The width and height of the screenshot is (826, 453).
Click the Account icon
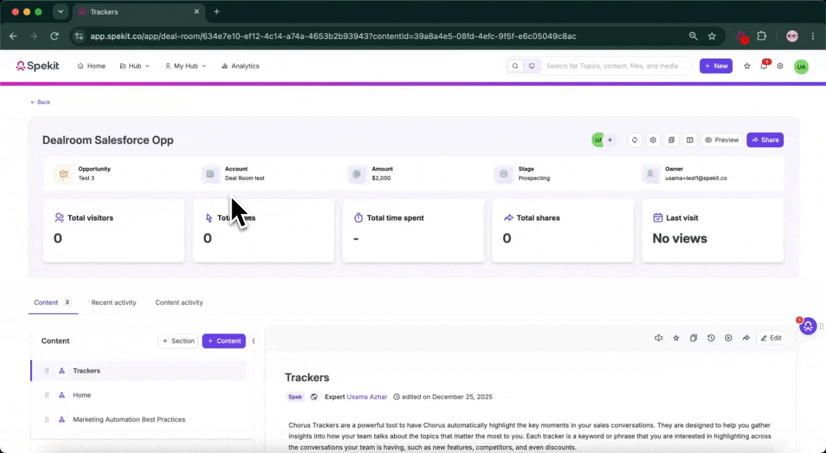pyautogui.click(x=210, y=174)
